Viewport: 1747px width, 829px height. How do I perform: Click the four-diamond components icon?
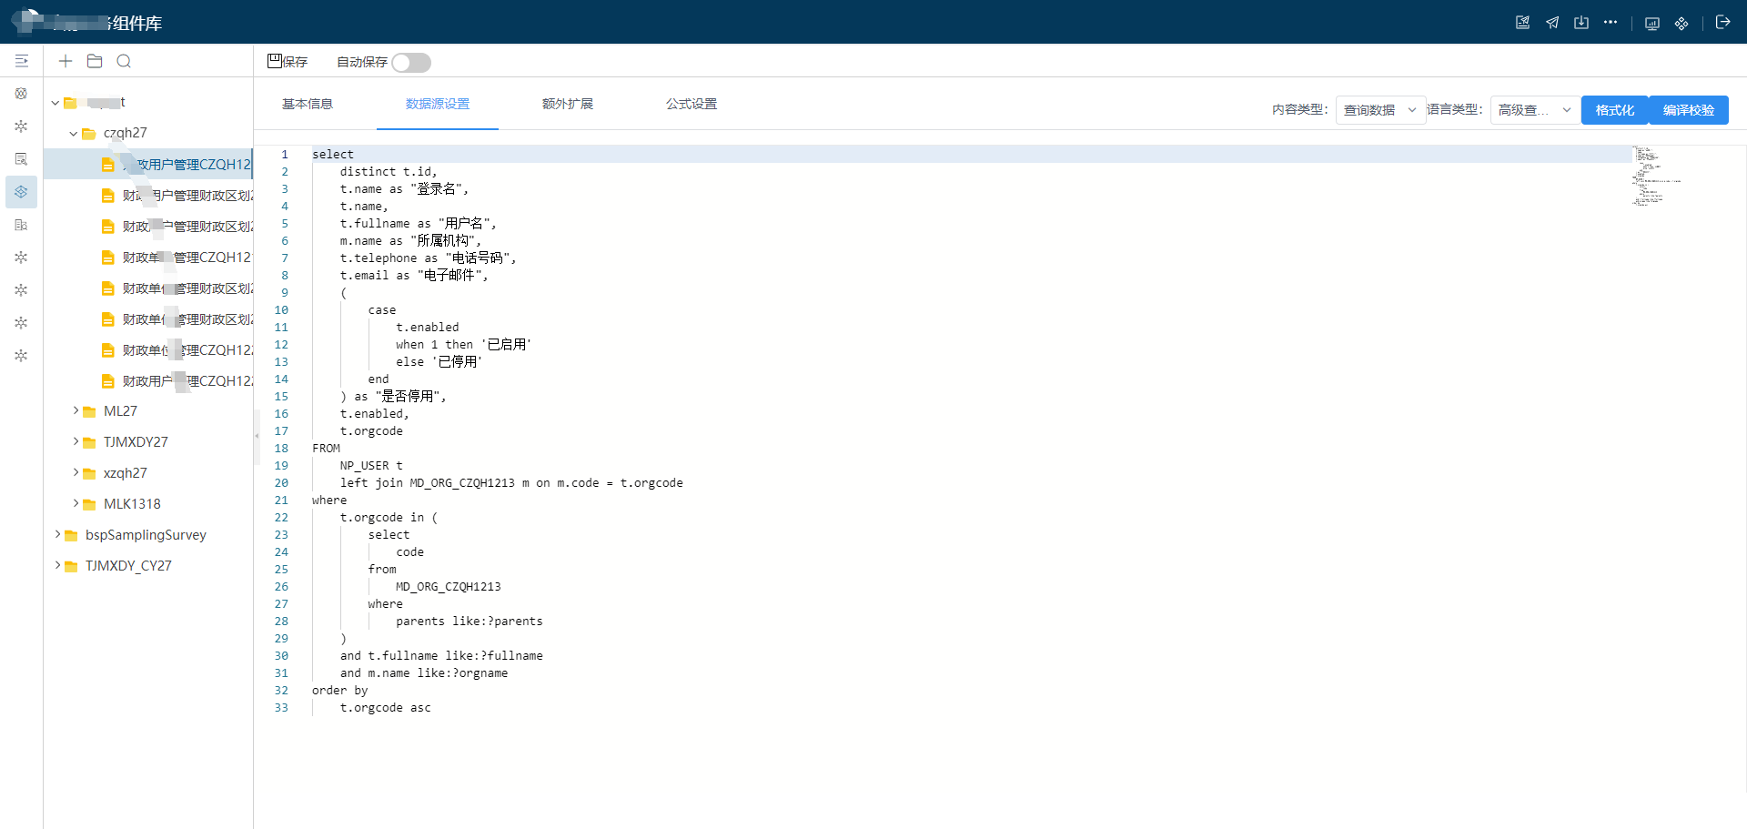coord(1681,24)
